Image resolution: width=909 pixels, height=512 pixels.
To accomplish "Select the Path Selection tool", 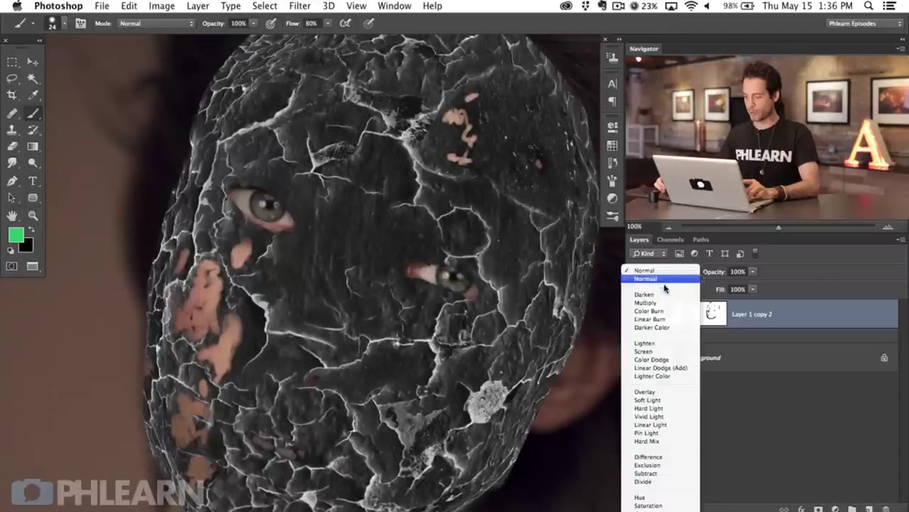I will click(12, 198).
